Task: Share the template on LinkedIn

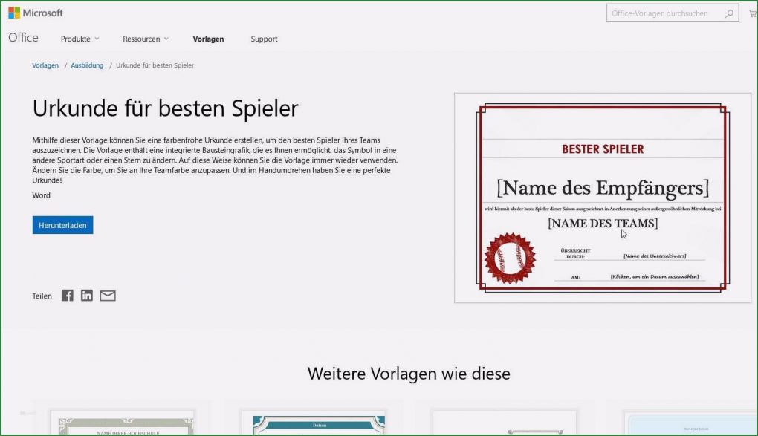Action: (x=87, y=295)
